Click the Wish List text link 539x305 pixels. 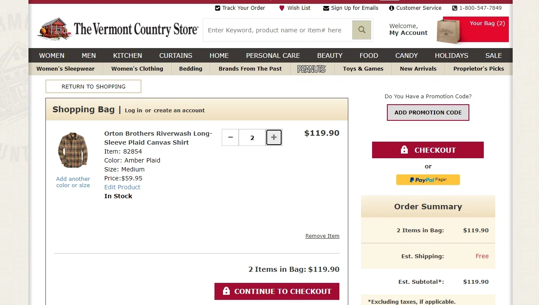(x=299, y=8)
